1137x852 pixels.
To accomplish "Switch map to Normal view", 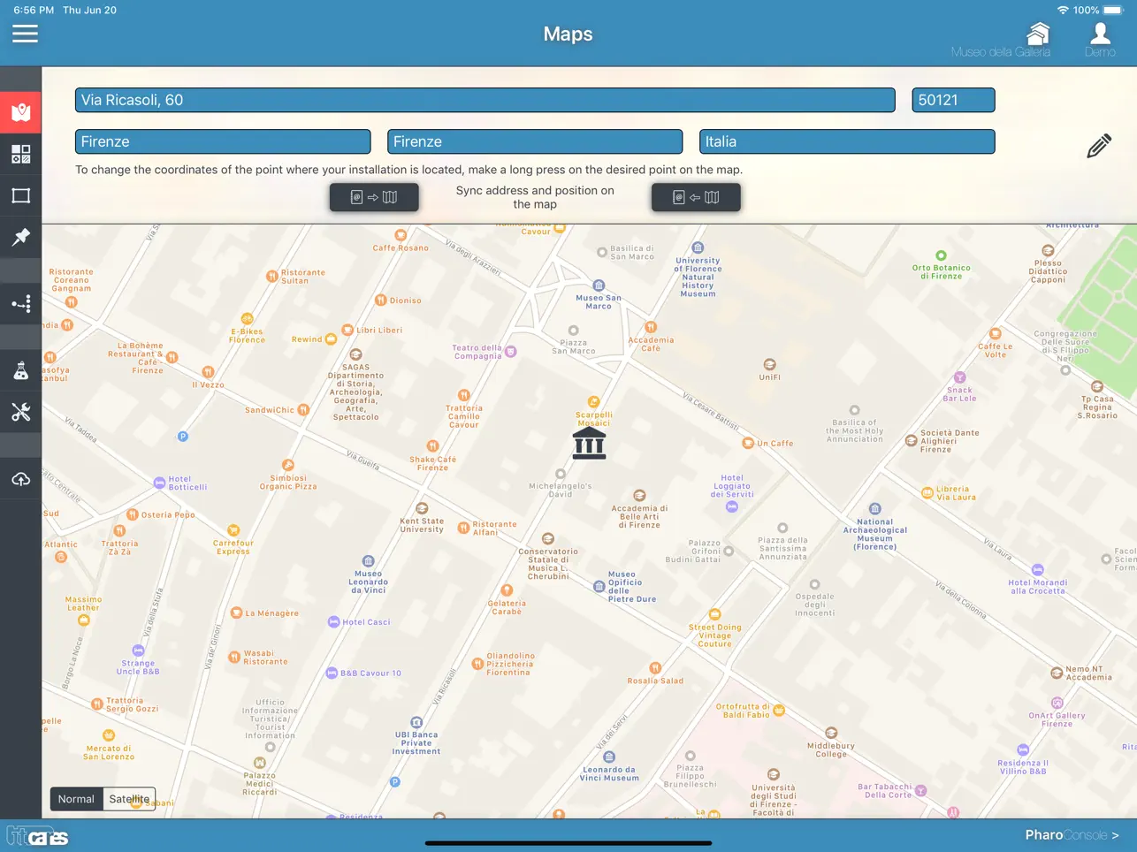I will tap(76, 799).
